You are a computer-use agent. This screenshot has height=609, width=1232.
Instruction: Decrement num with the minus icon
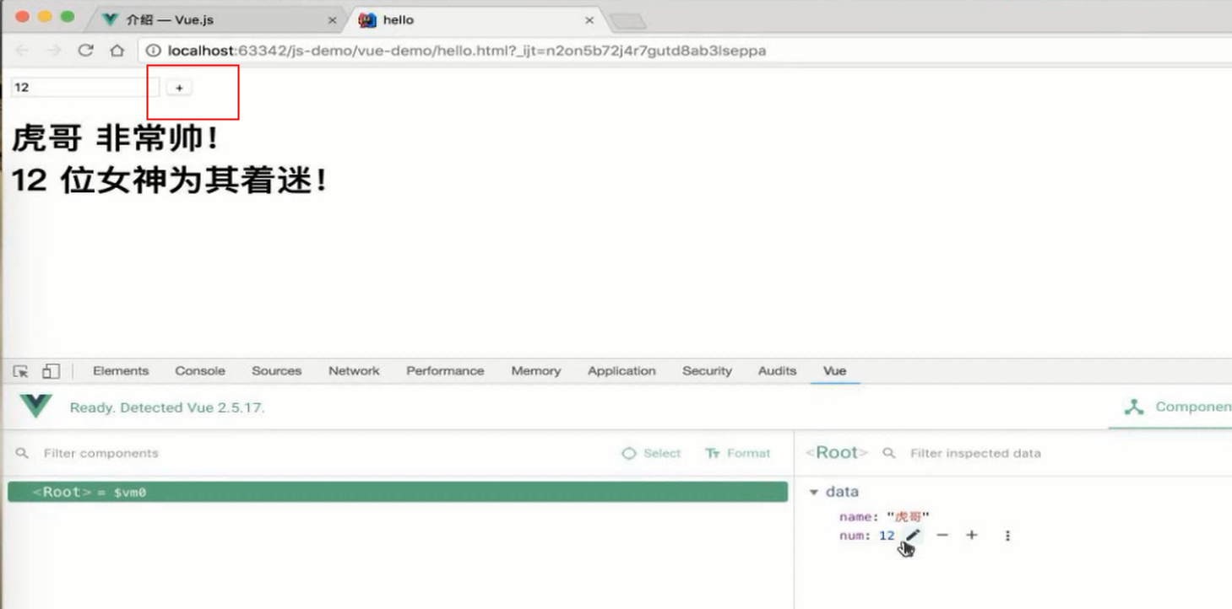(942, 536)
